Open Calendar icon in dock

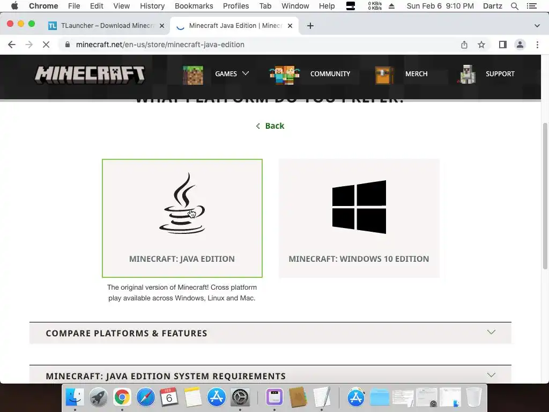click(169, 398)
